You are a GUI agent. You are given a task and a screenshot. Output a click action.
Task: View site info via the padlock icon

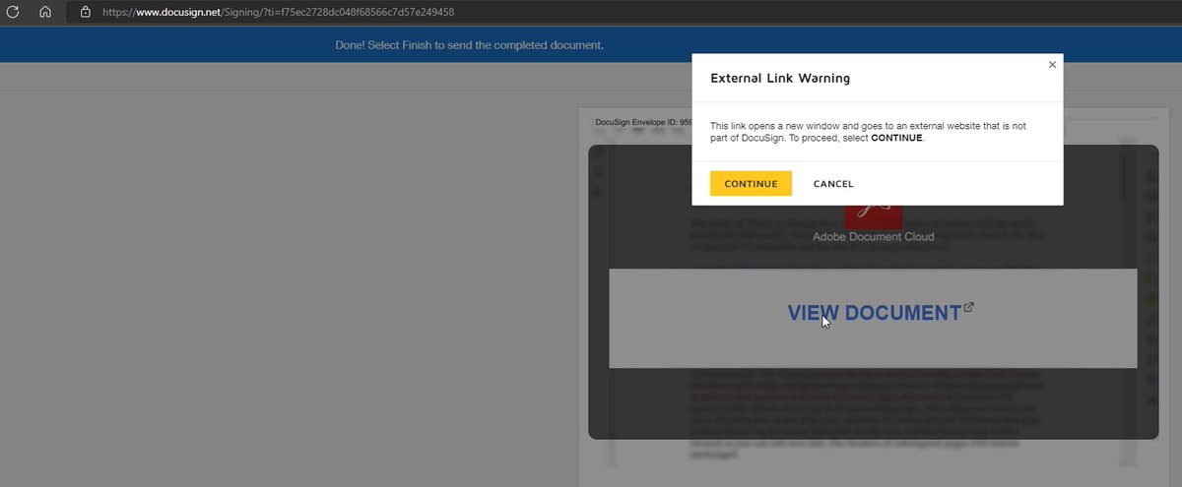[x=85, y=12]
